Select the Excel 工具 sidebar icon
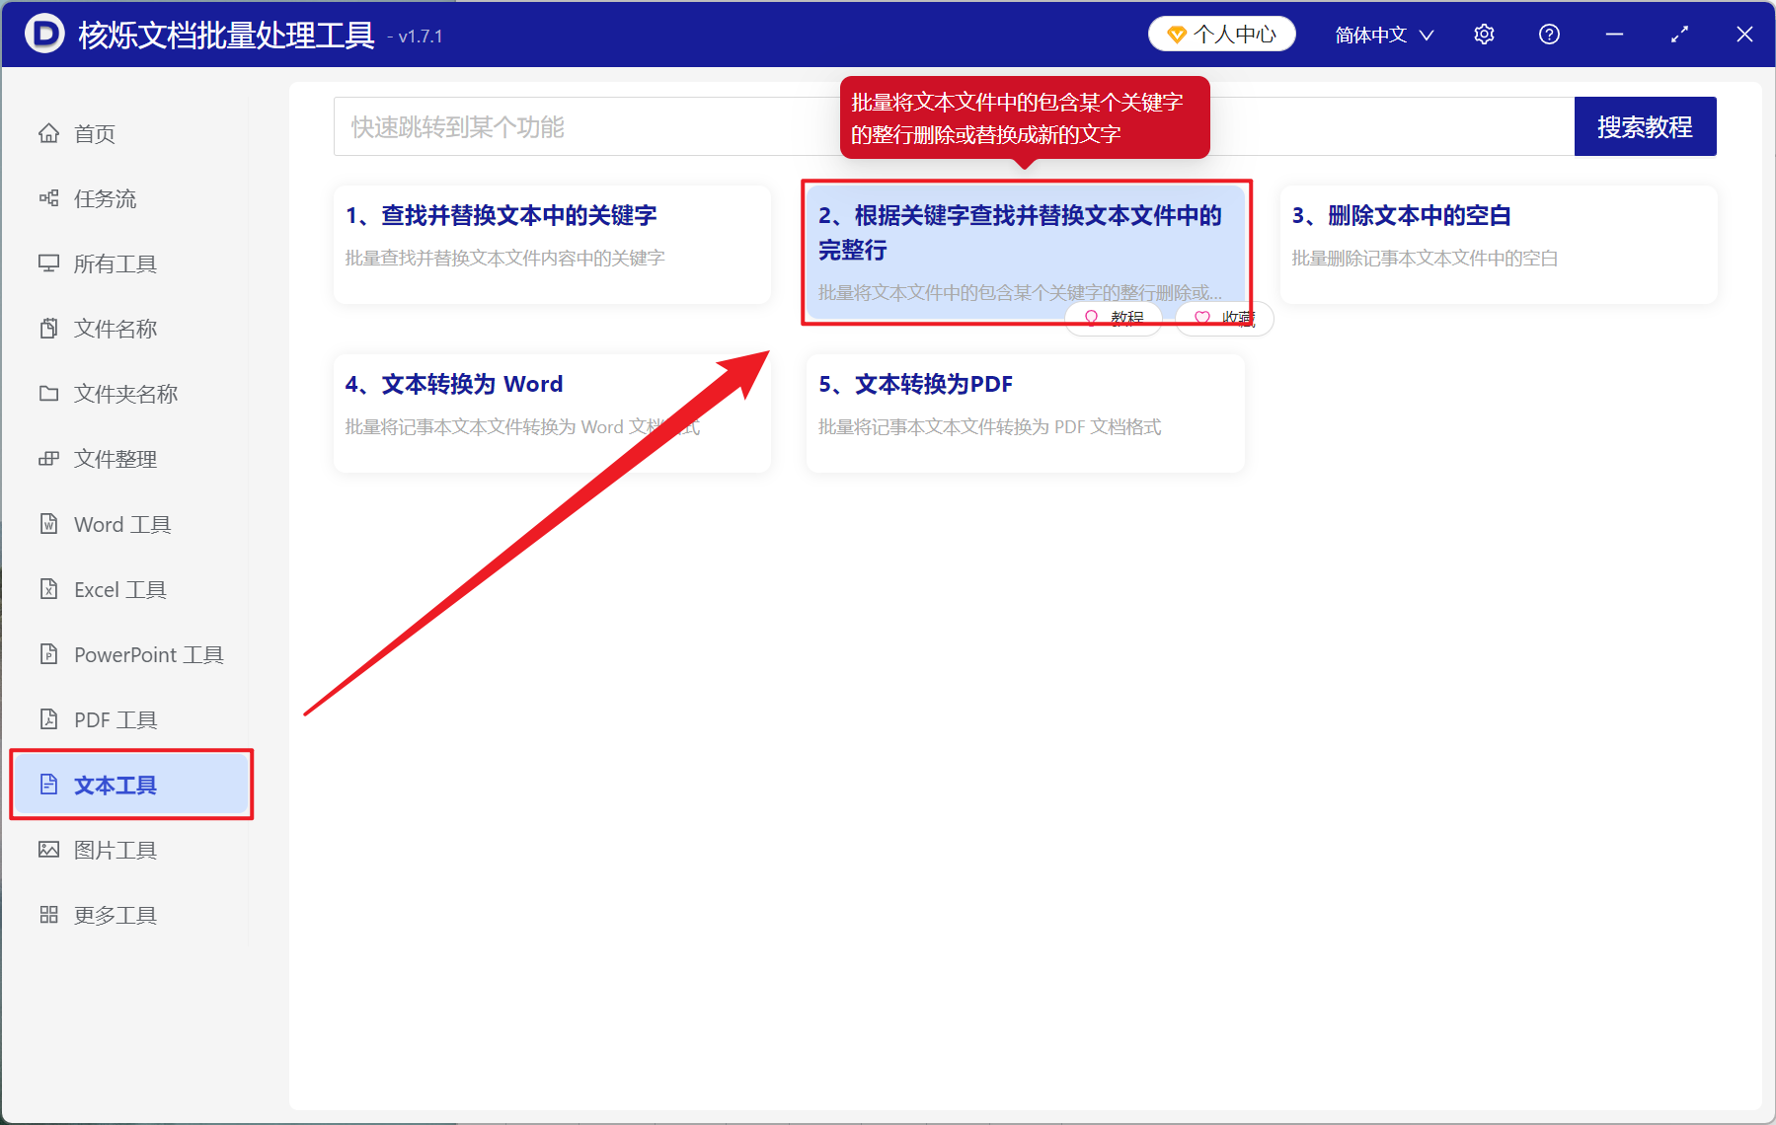 pyautogui.click(x=119, y=589)
